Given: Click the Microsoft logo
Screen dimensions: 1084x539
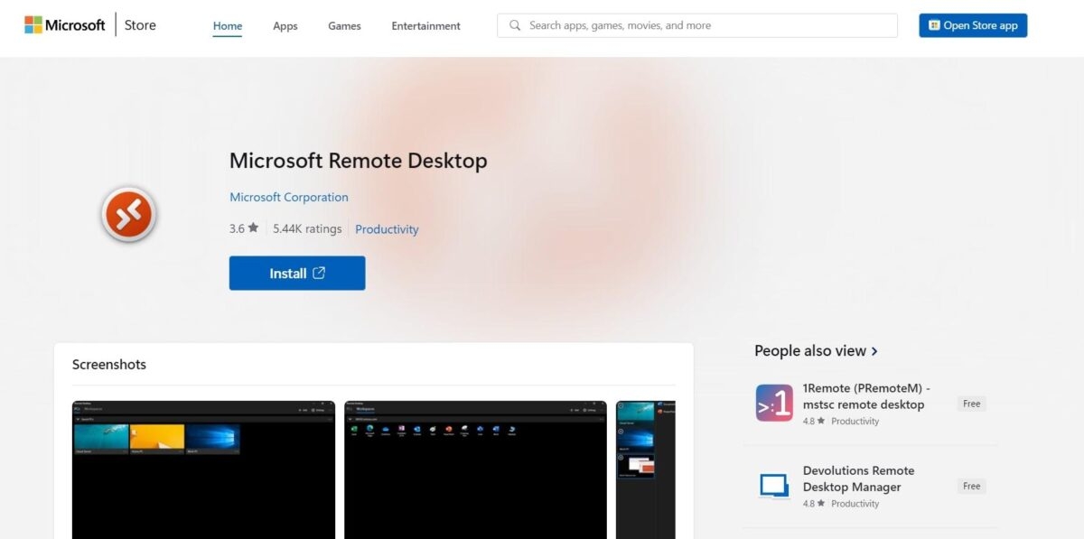Looking at the screenshot, I should (65, 25).
